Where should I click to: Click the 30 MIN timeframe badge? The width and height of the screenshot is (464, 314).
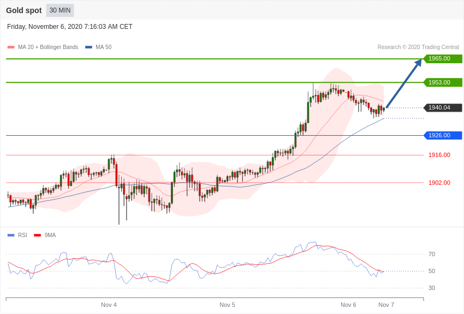(x=60, y=10)
